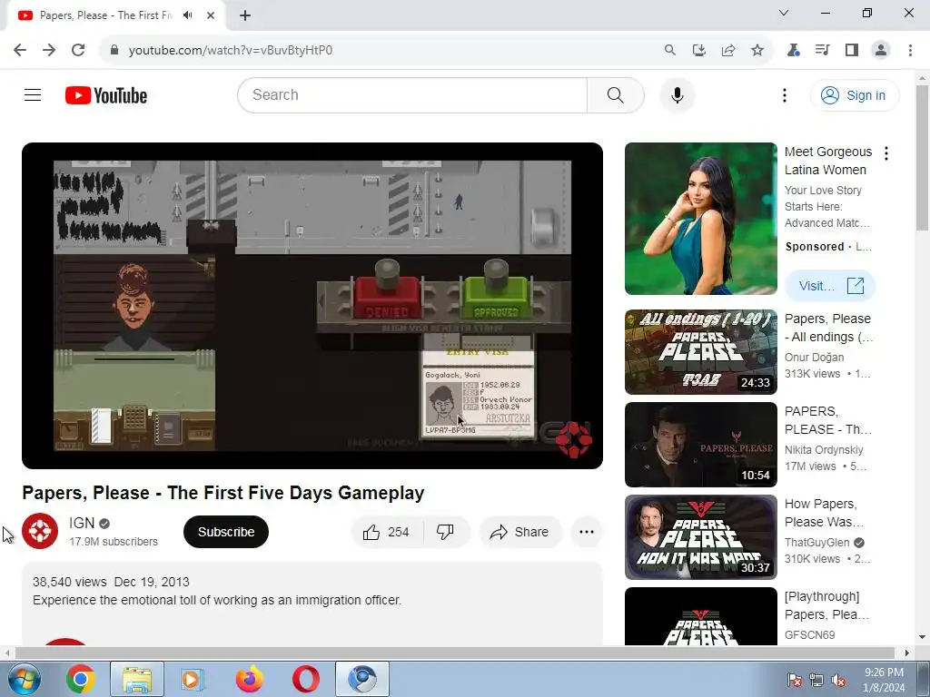This screenshot has height=697, width=930.
Task: Go back in browser history
Action: [20, 50]
